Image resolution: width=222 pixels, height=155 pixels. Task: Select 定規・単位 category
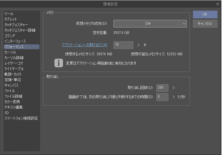click(x=22, y=80)
